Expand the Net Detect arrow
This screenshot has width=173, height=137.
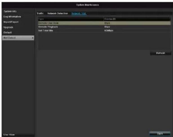[33, 38]
